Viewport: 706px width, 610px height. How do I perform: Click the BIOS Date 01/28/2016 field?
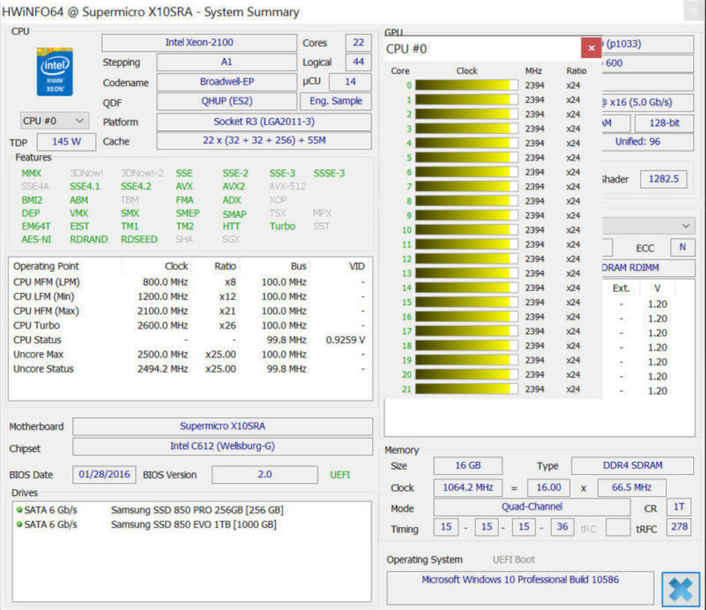pyautogui.click(x=104, y=475)
